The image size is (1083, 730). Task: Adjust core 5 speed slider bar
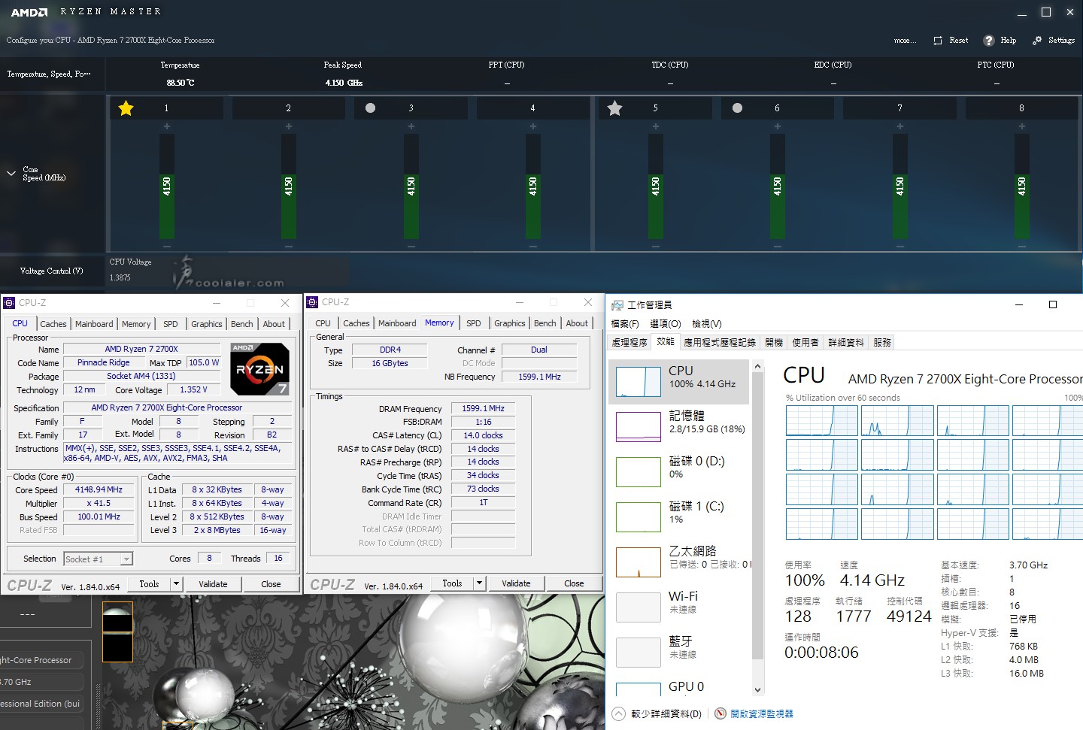click(x=655, y=186)
